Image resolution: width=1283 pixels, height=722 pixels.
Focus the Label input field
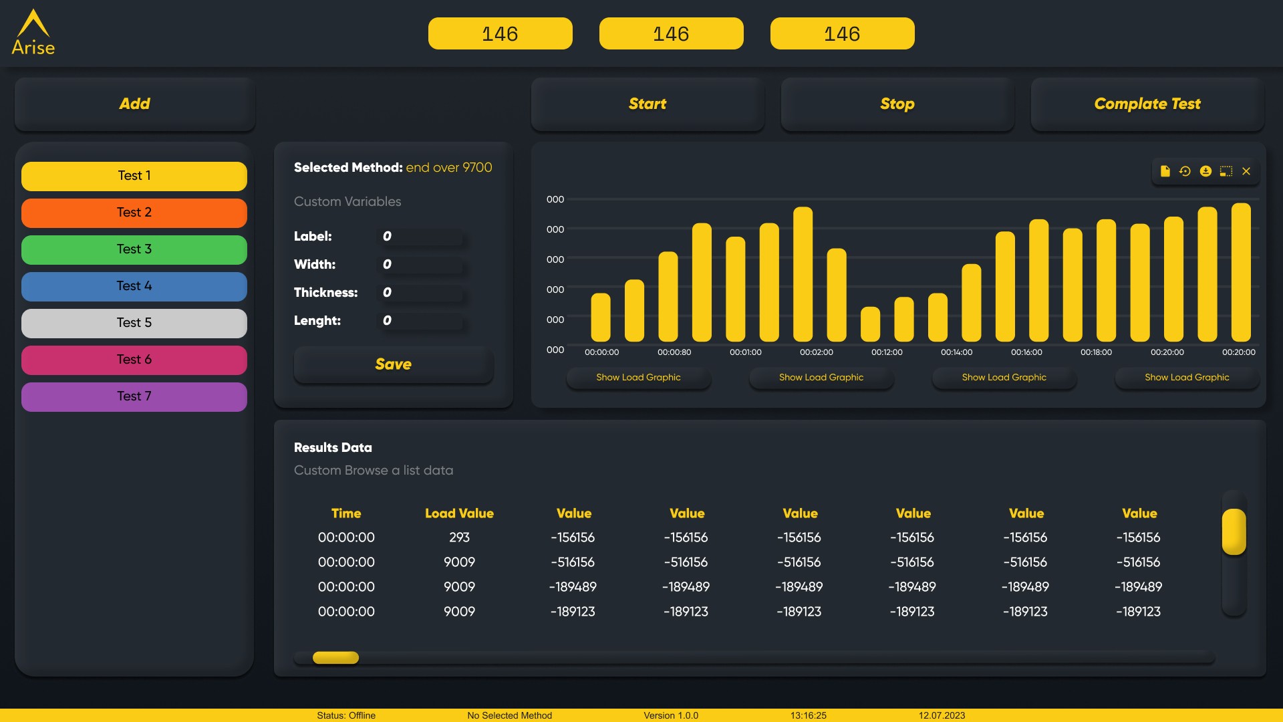[422, 237]
